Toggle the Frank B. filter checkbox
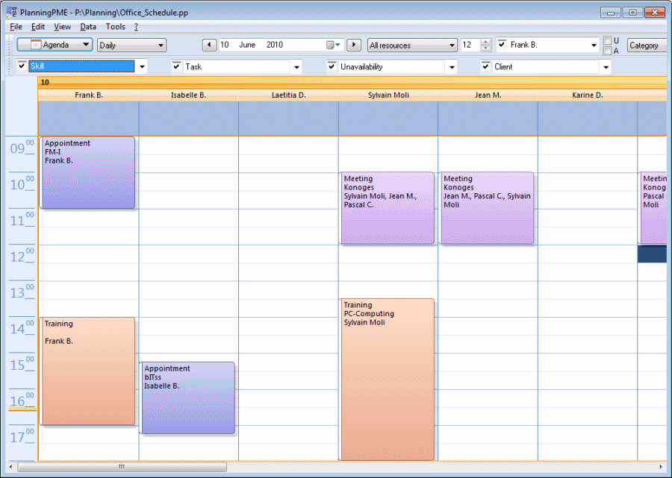 tap(503, 44)
